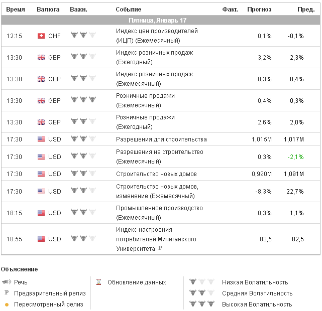The height and width of the screenshot is (311, 322).
Task: Click the hourglass data update icon
Action: click(x=98, y=282)
